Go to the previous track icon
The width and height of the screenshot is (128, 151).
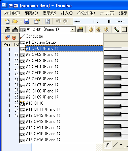point(15,30)
